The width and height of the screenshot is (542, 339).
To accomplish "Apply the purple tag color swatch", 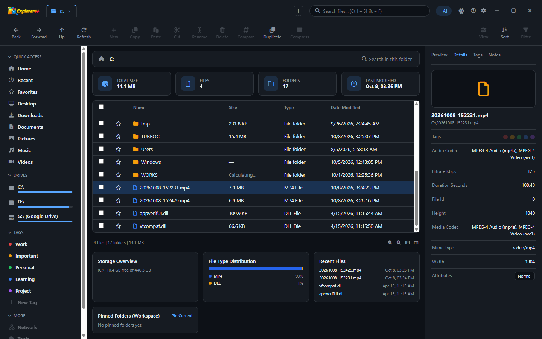I will pos(533,137).
